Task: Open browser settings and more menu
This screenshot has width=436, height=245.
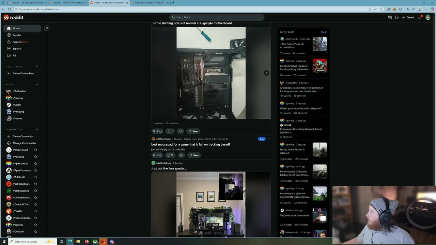Action: (426, 9)
